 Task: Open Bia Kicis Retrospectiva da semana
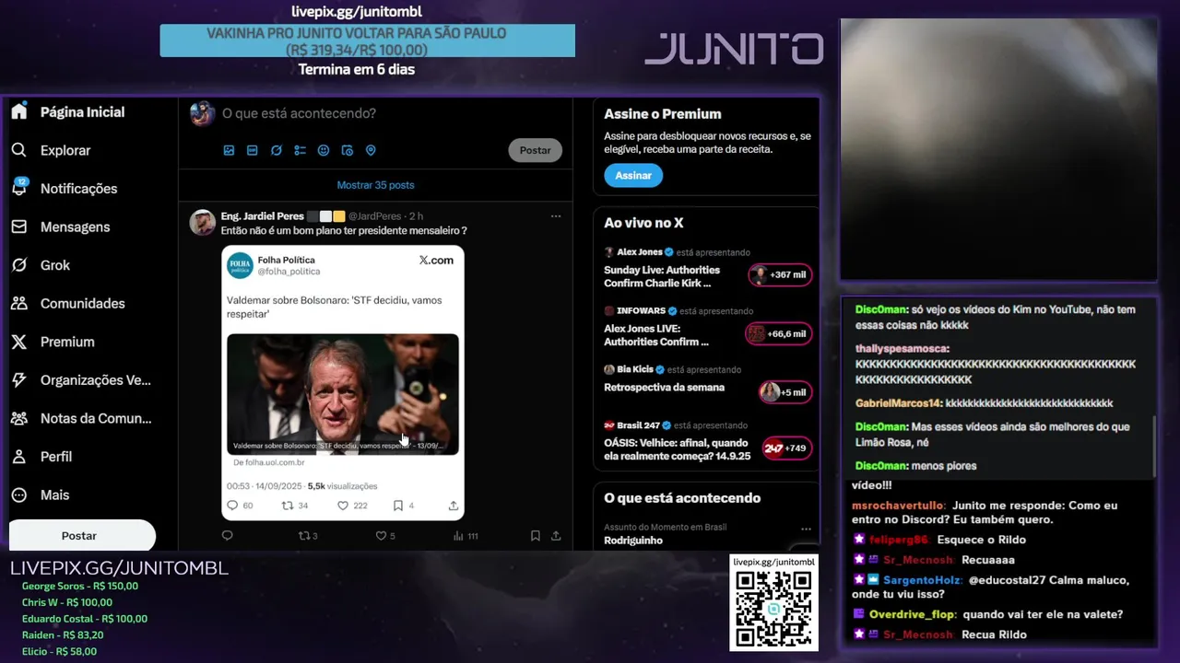point(664,388)
